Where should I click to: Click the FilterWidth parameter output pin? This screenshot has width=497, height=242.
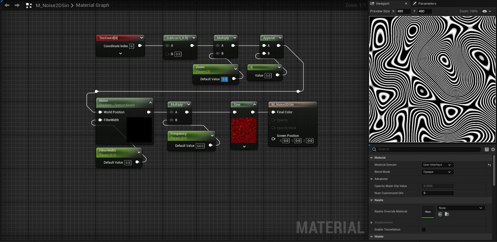137,162
